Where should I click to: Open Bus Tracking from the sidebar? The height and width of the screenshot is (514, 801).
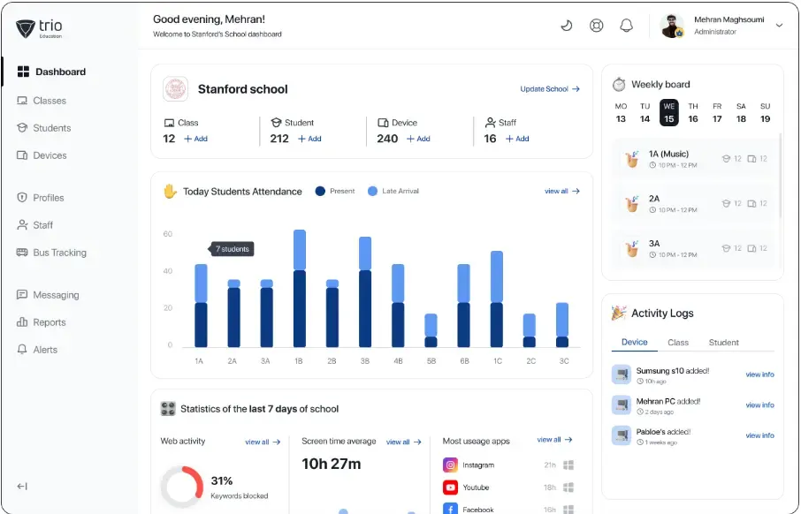click(x=59, y=253)
